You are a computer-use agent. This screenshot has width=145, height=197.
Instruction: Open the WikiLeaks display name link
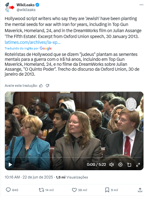click(25, 5)
